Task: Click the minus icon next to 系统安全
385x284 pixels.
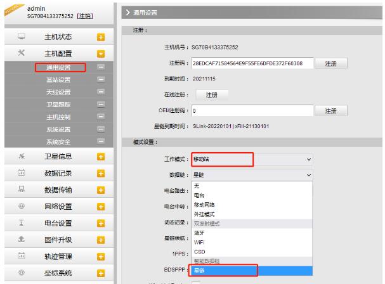Action: 101,141
